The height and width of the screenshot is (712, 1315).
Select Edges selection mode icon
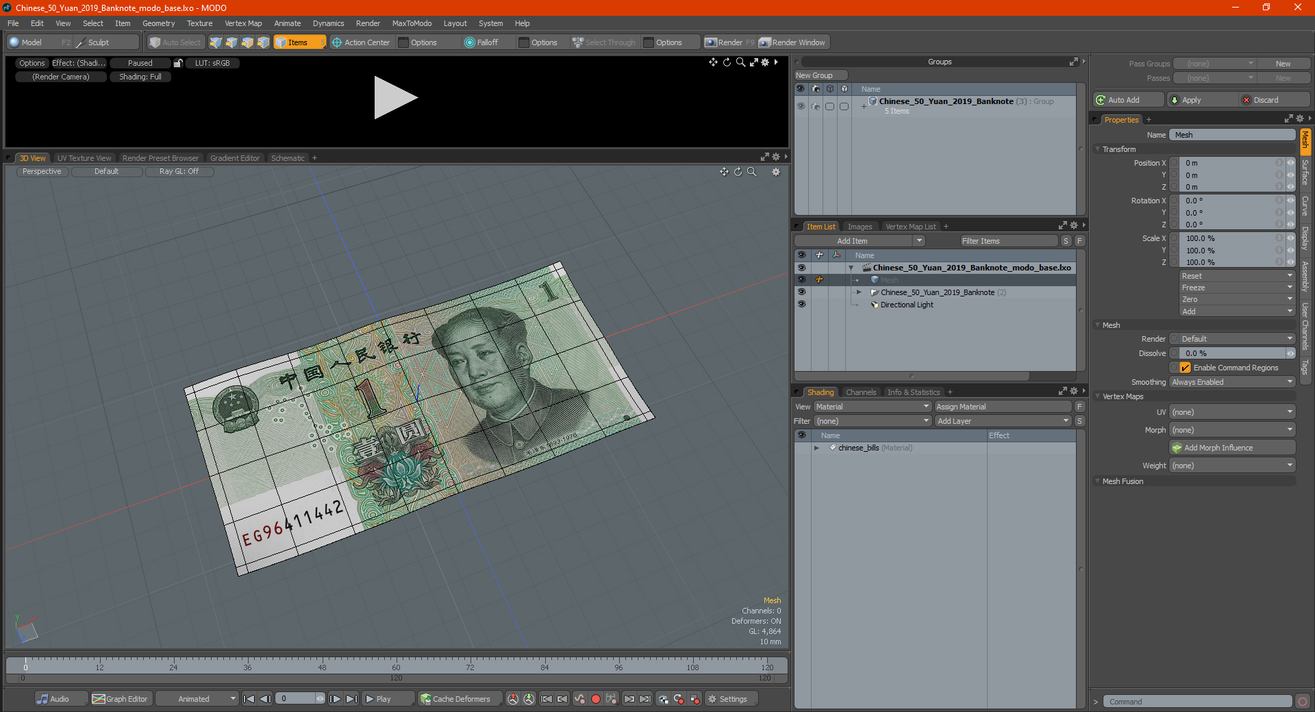pos(231,42)
